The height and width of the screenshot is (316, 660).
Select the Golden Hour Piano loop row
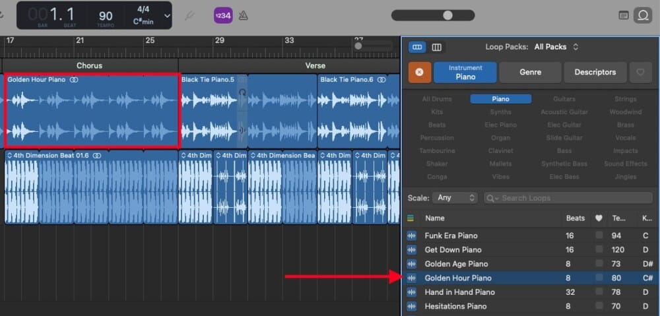[531, 278]
